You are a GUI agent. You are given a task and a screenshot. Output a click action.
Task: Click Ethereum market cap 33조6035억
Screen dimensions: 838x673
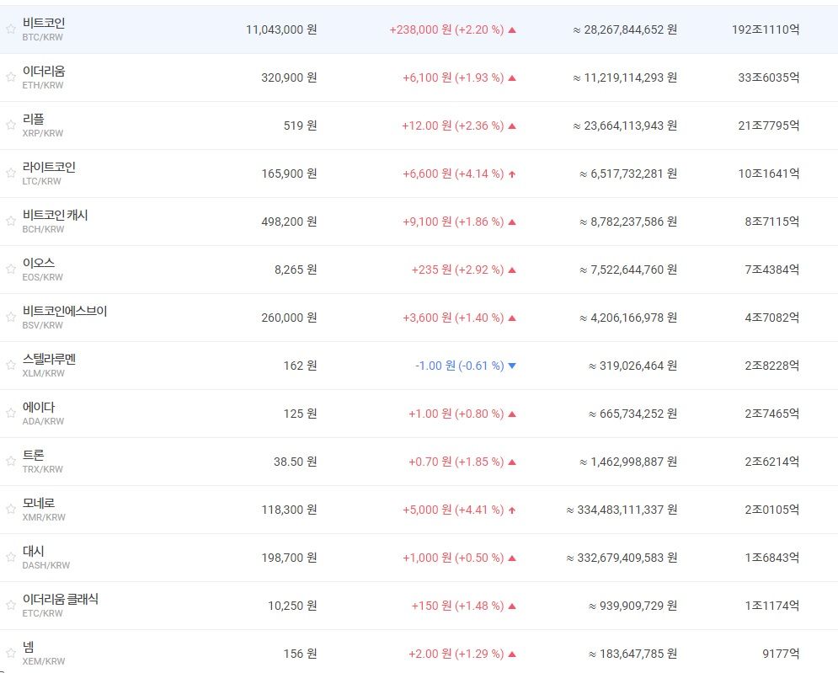769,78
